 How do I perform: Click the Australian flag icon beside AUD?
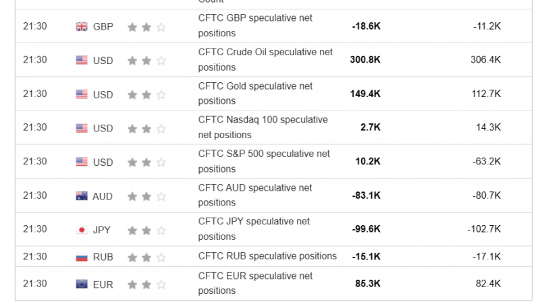point(82,196)
